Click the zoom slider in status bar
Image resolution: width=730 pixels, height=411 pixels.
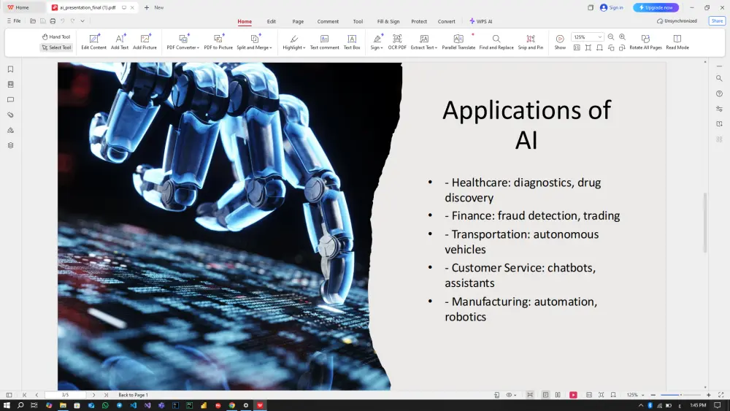[x=680, y=395]
